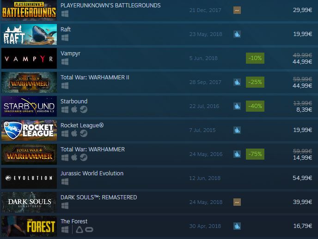Open the Vampyr store page title
The image size is (318, 239).
click(x=70, y=54)
